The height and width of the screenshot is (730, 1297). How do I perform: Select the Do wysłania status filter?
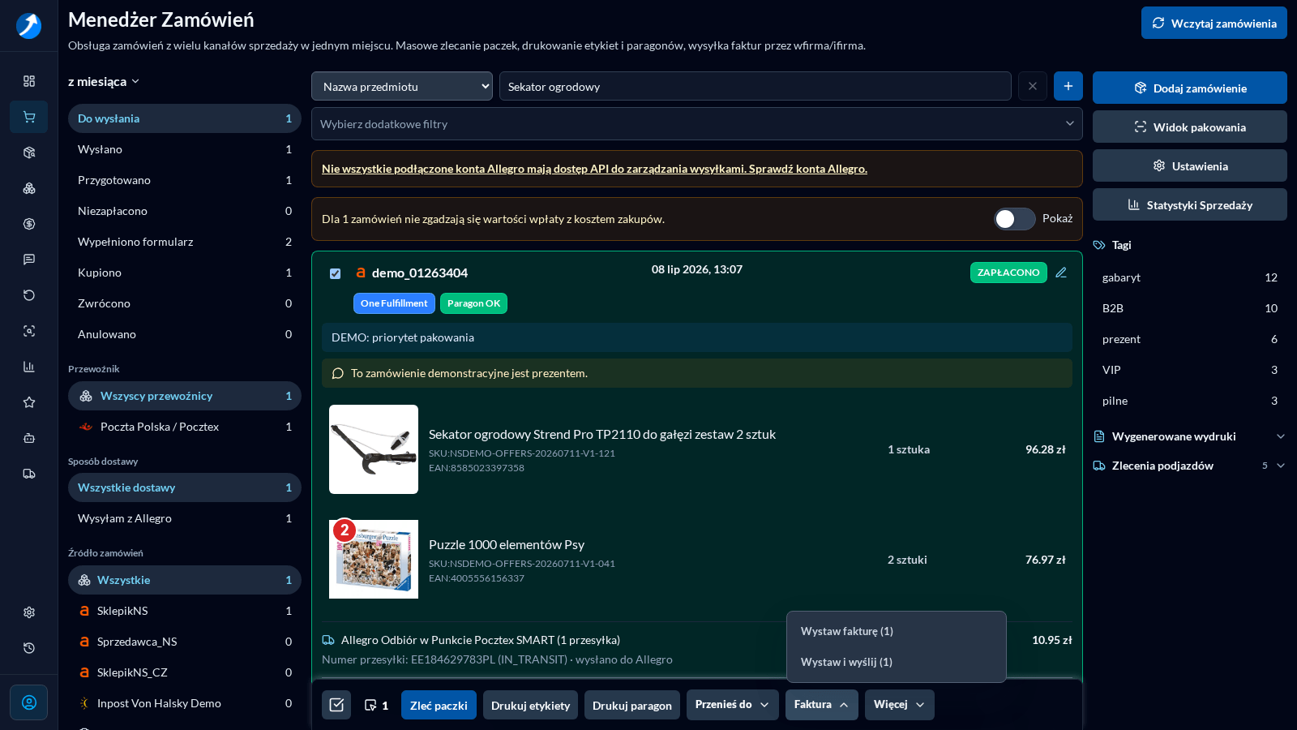(185, 118)
